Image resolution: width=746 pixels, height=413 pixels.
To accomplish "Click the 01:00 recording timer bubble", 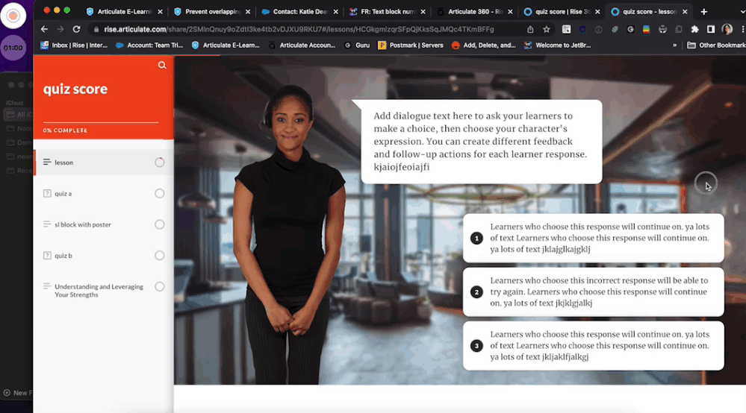I will click(x=13, y=48).
